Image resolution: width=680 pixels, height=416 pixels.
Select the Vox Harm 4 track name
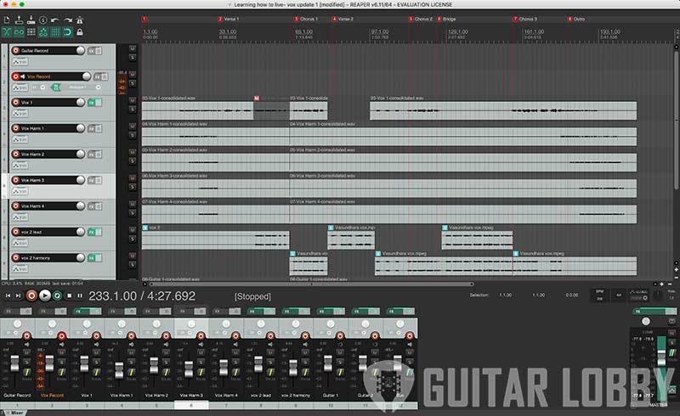coord(32,206)
